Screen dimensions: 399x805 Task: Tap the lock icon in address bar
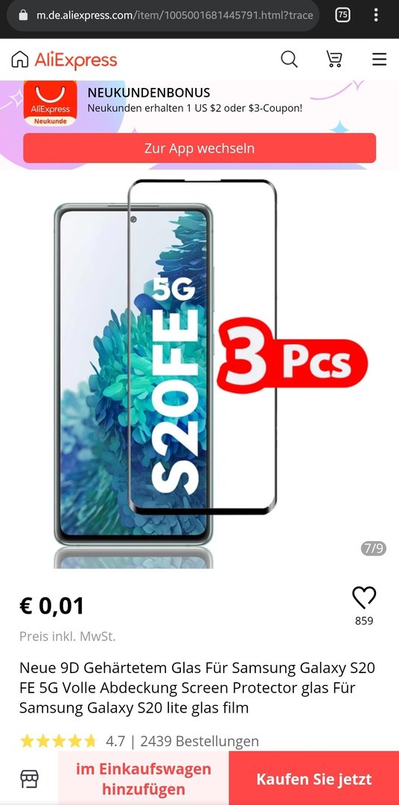(x=22, y=15)
